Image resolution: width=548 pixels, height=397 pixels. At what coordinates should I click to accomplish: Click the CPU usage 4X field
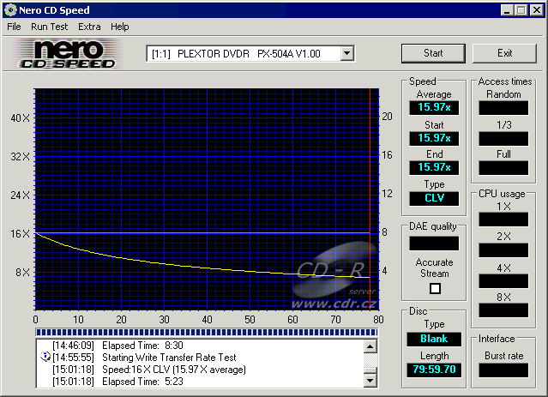(x=503, y=281)
